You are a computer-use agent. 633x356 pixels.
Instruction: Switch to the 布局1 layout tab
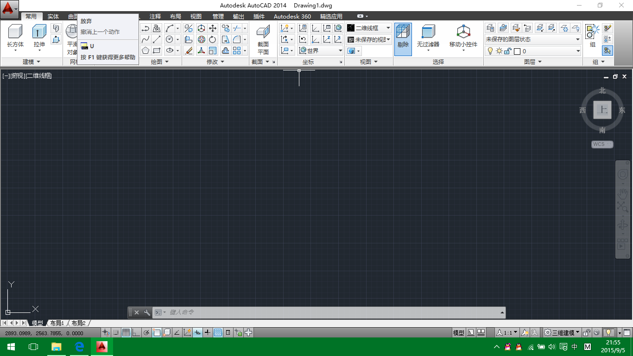[x=57, y=323]
